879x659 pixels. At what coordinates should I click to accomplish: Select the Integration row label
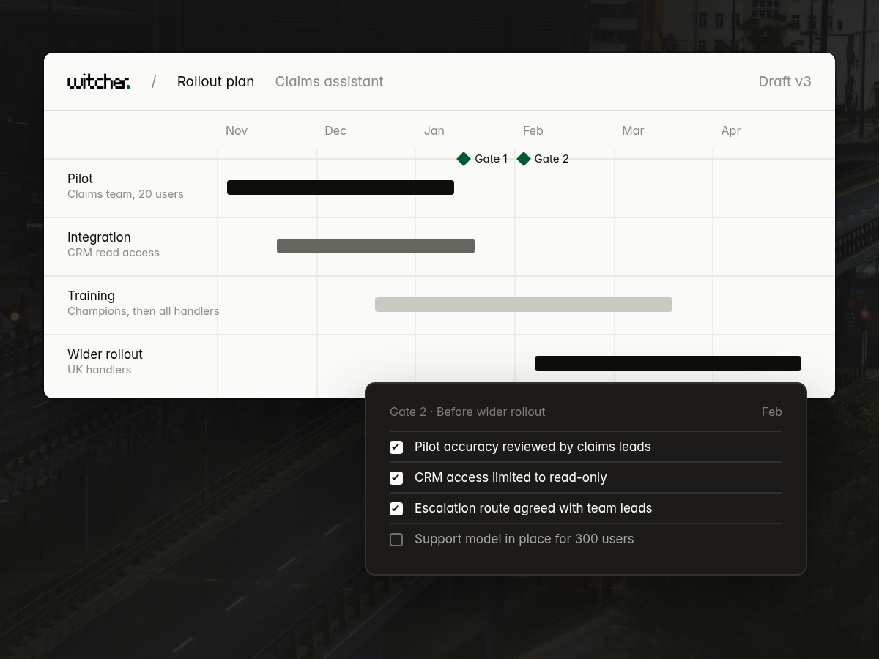coord(99,237)
